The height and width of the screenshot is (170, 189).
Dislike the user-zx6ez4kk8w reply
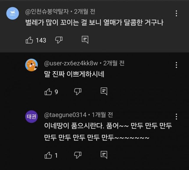(78, 92)
